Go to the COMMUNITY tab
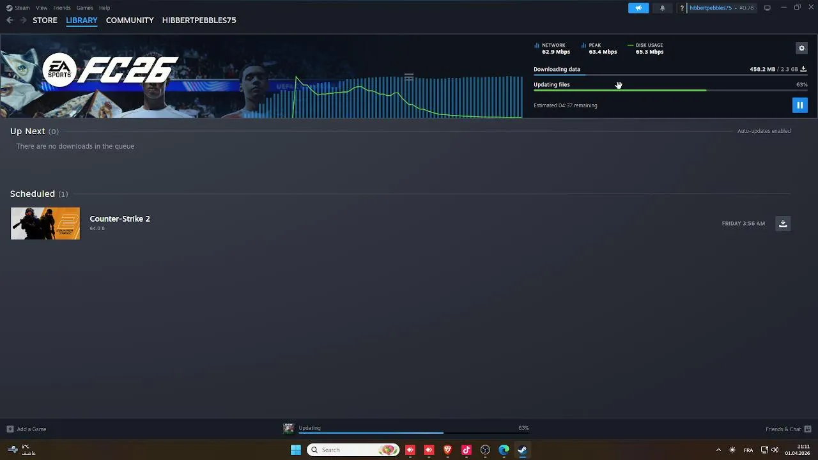 coord(130,20)
